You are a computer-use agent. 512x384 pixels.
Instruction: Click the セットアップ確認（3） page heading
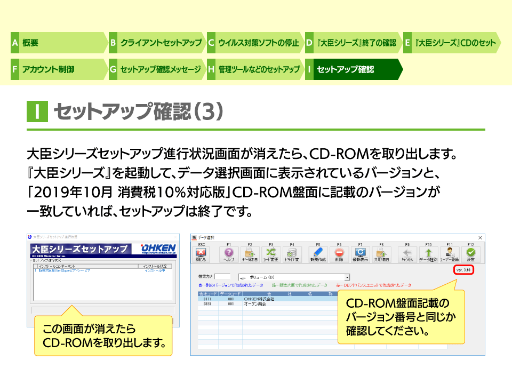139,111
